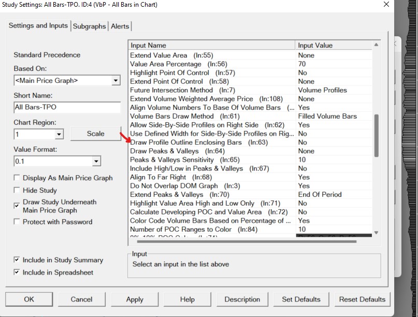Image resolution: width=418 pixels, height=317 pixels.
Task: Select Align Volume Numbers To Base row
Action: pos(251,107)
